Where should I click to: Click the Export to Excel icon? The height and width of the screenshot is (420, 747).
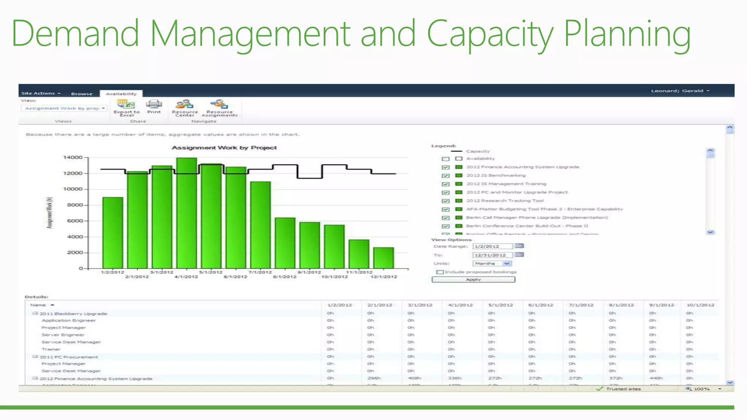[x=126, y=105]
